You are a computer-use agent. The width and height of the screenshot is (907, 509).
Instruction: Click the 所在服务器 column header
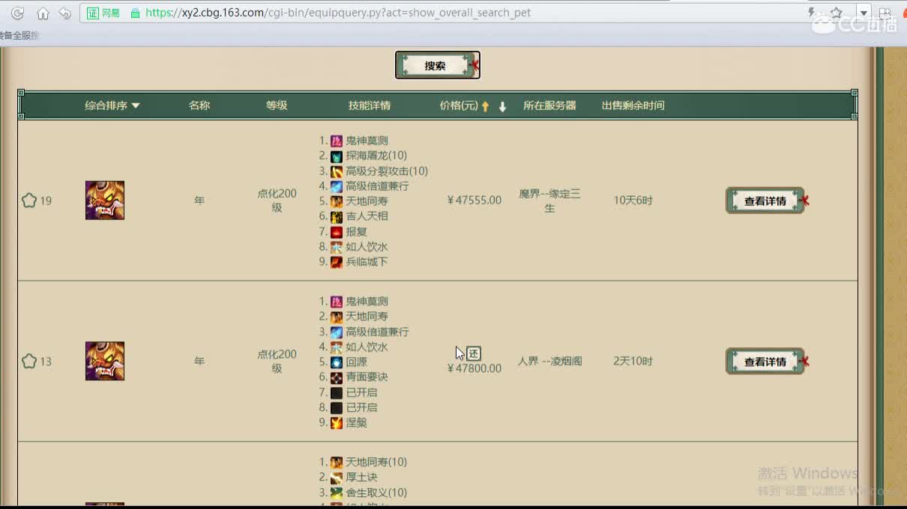coord(549,106)
